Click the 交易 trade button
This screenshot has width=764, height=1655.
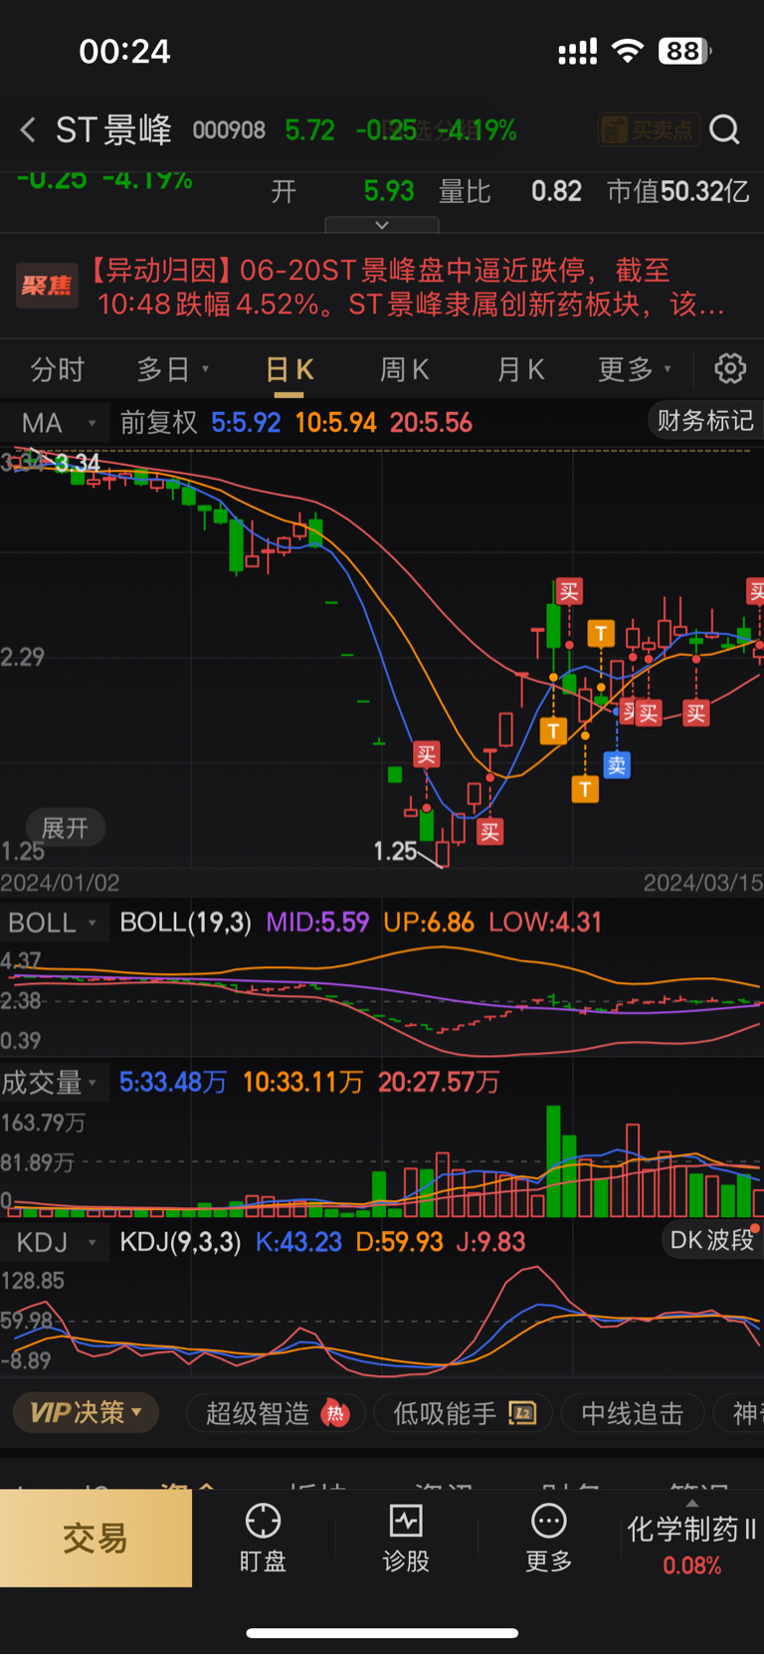[95, 1538]
